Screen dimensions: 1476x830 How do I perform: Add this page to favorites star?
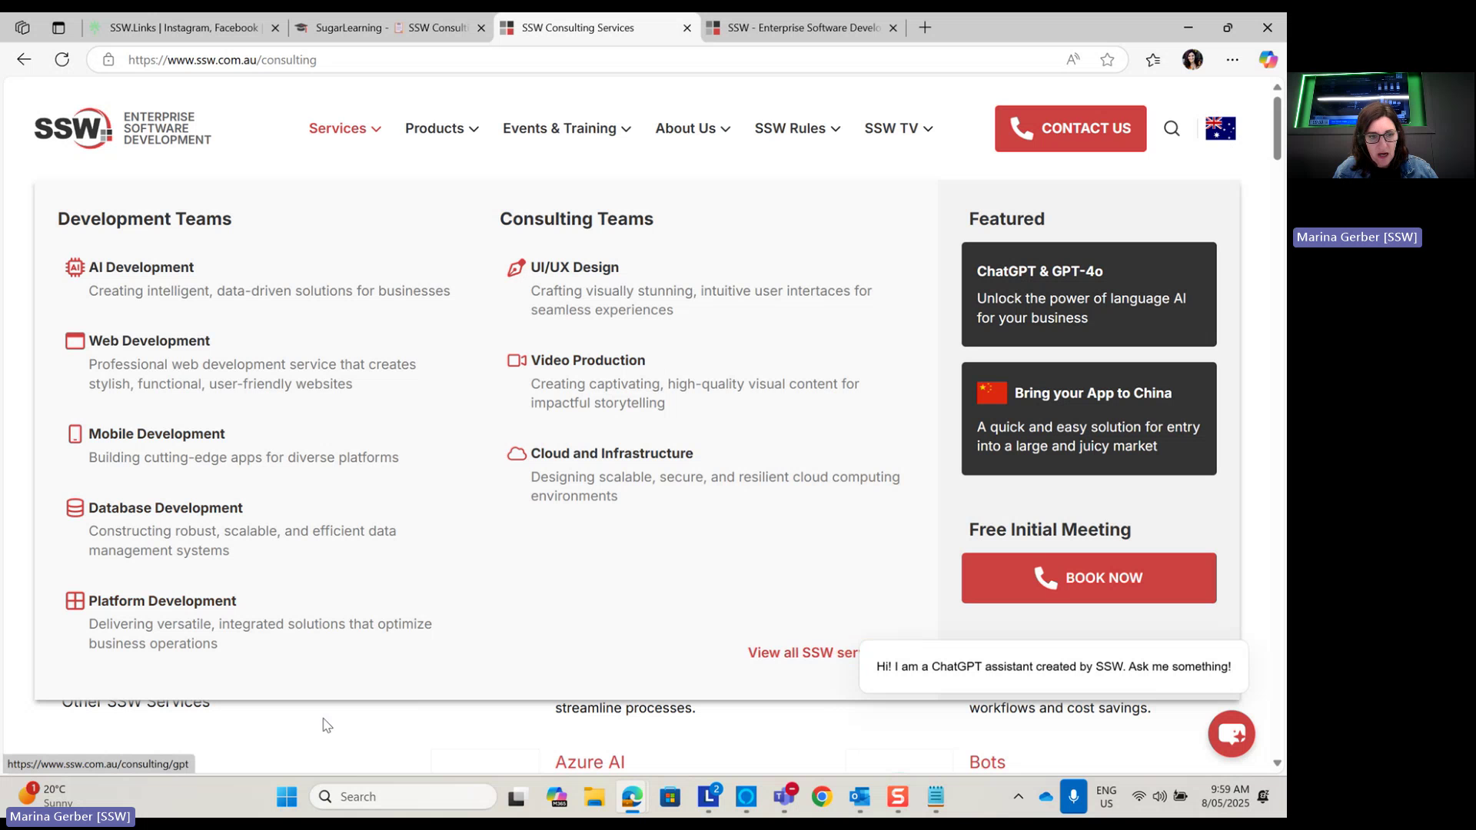[x=1107, y=59]
